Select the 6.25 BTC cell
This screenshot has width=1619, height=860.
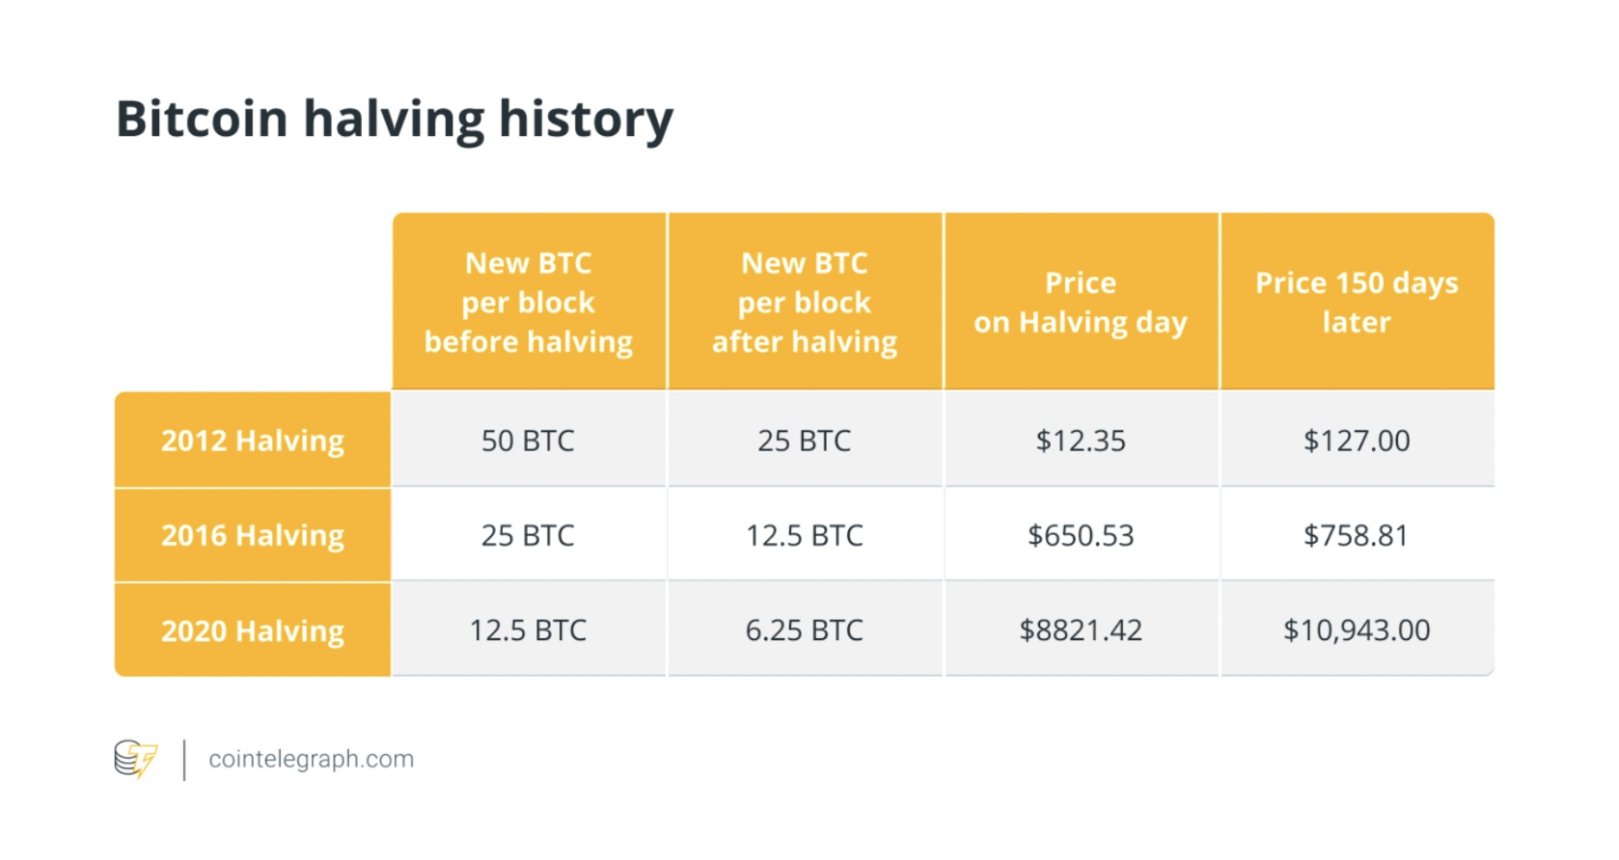pyautogui.click(x=805, y=630)
